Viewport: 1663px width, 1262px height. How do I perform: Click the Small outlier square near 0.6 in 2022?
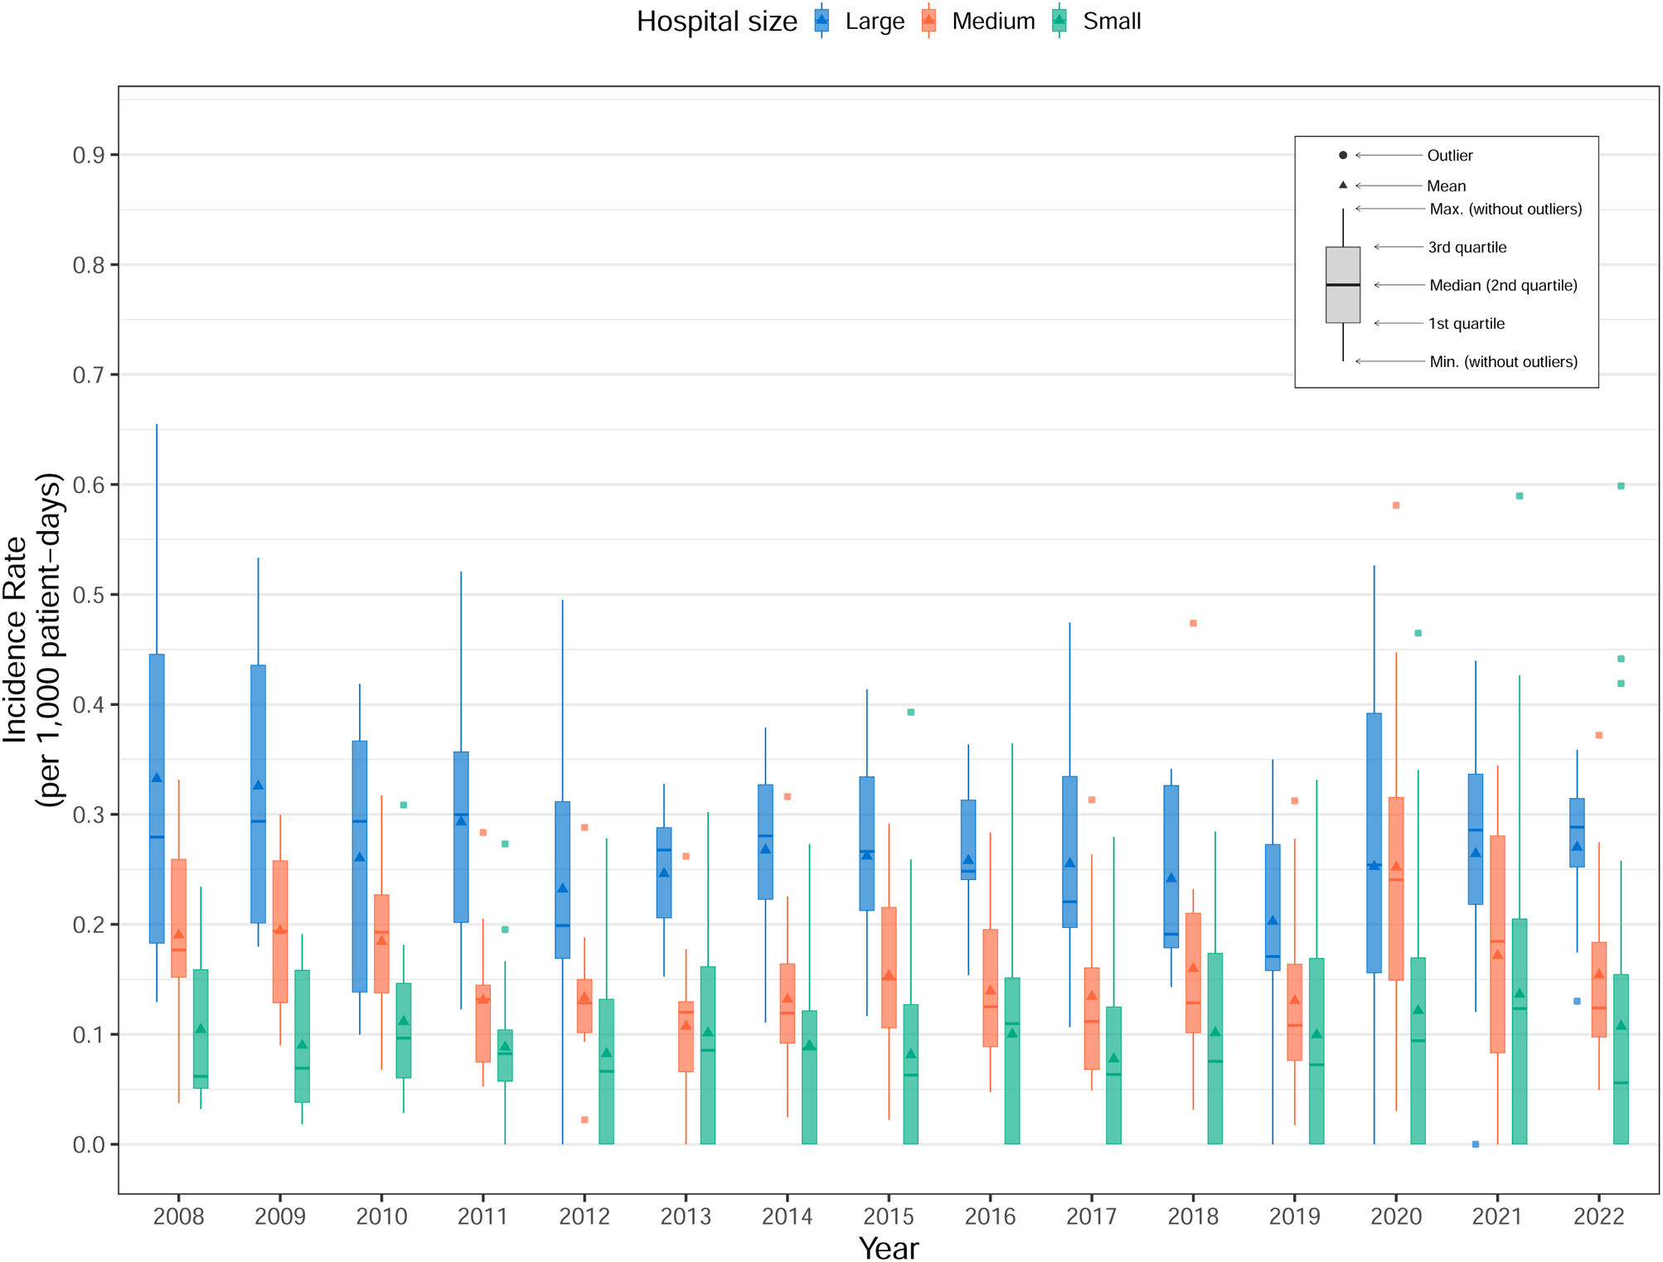click(x=1621, y=486)
